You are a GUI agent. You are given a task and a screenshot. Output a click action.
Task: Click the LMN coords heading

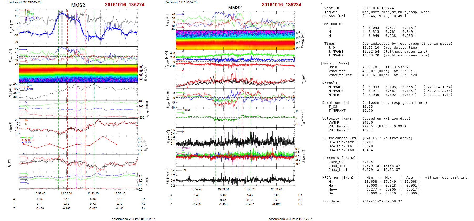(x=333, y=24)
